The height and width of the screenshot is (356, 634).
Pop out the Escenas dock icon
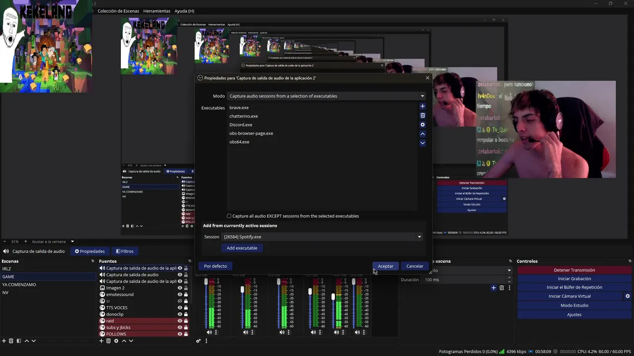tap(93, 261)
